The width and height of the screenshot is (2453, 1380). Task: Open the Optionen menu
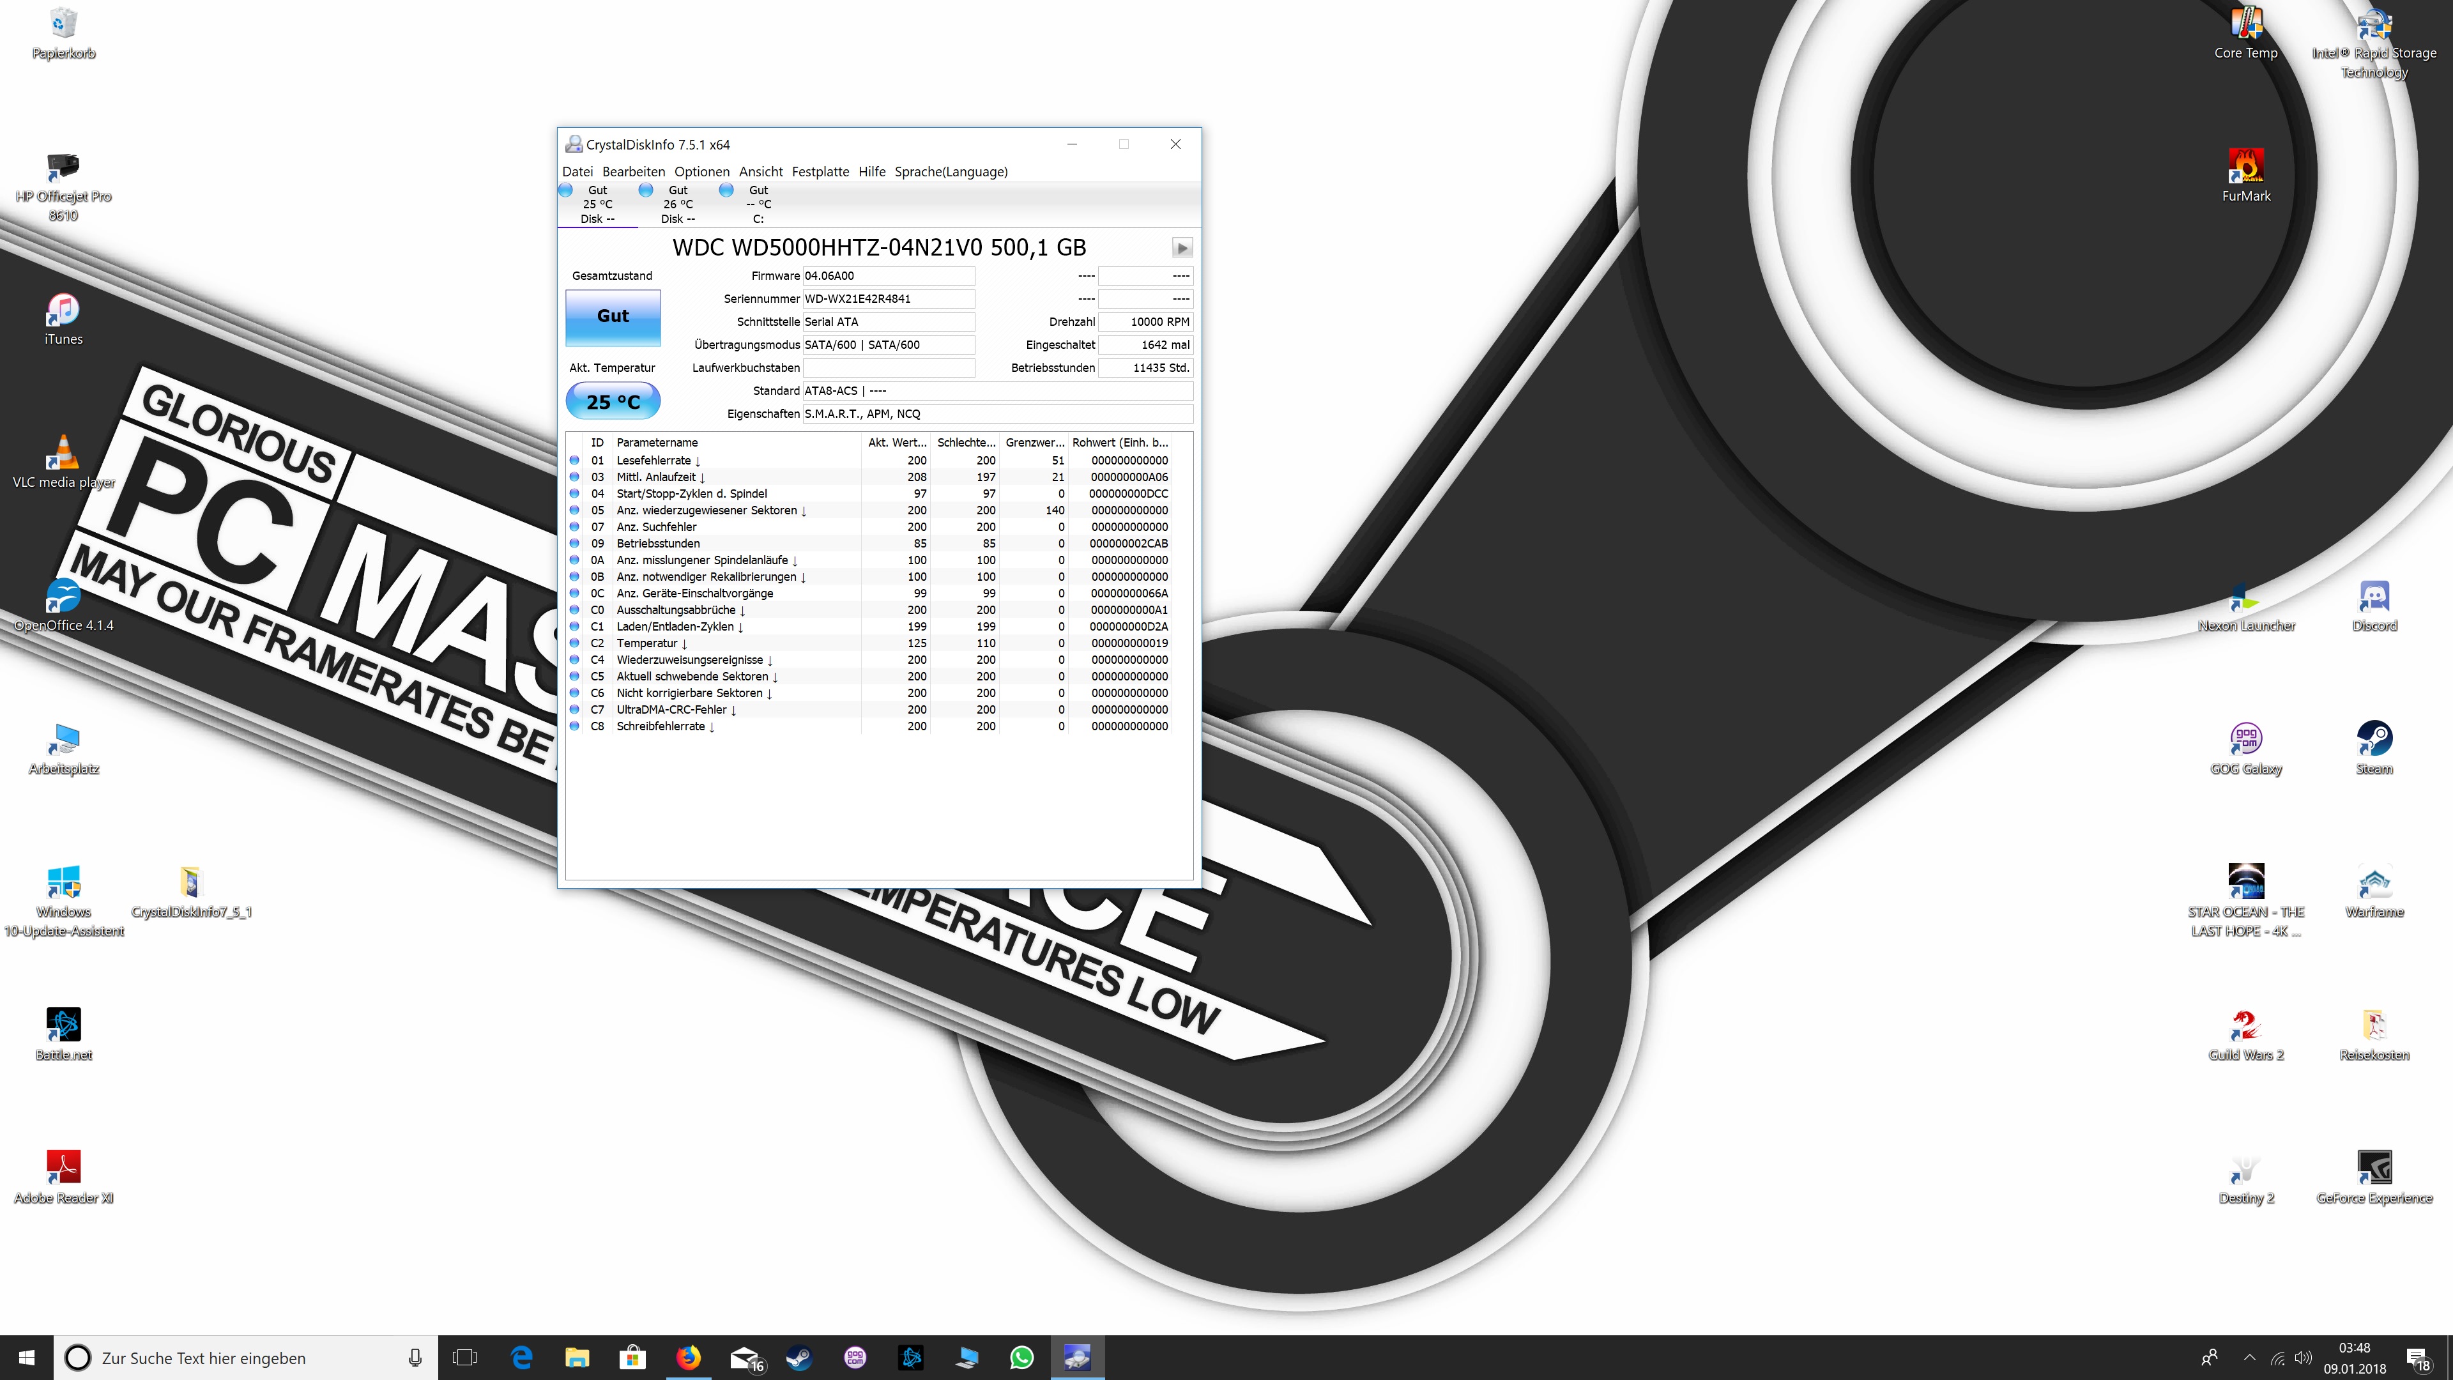click(701, 171)
